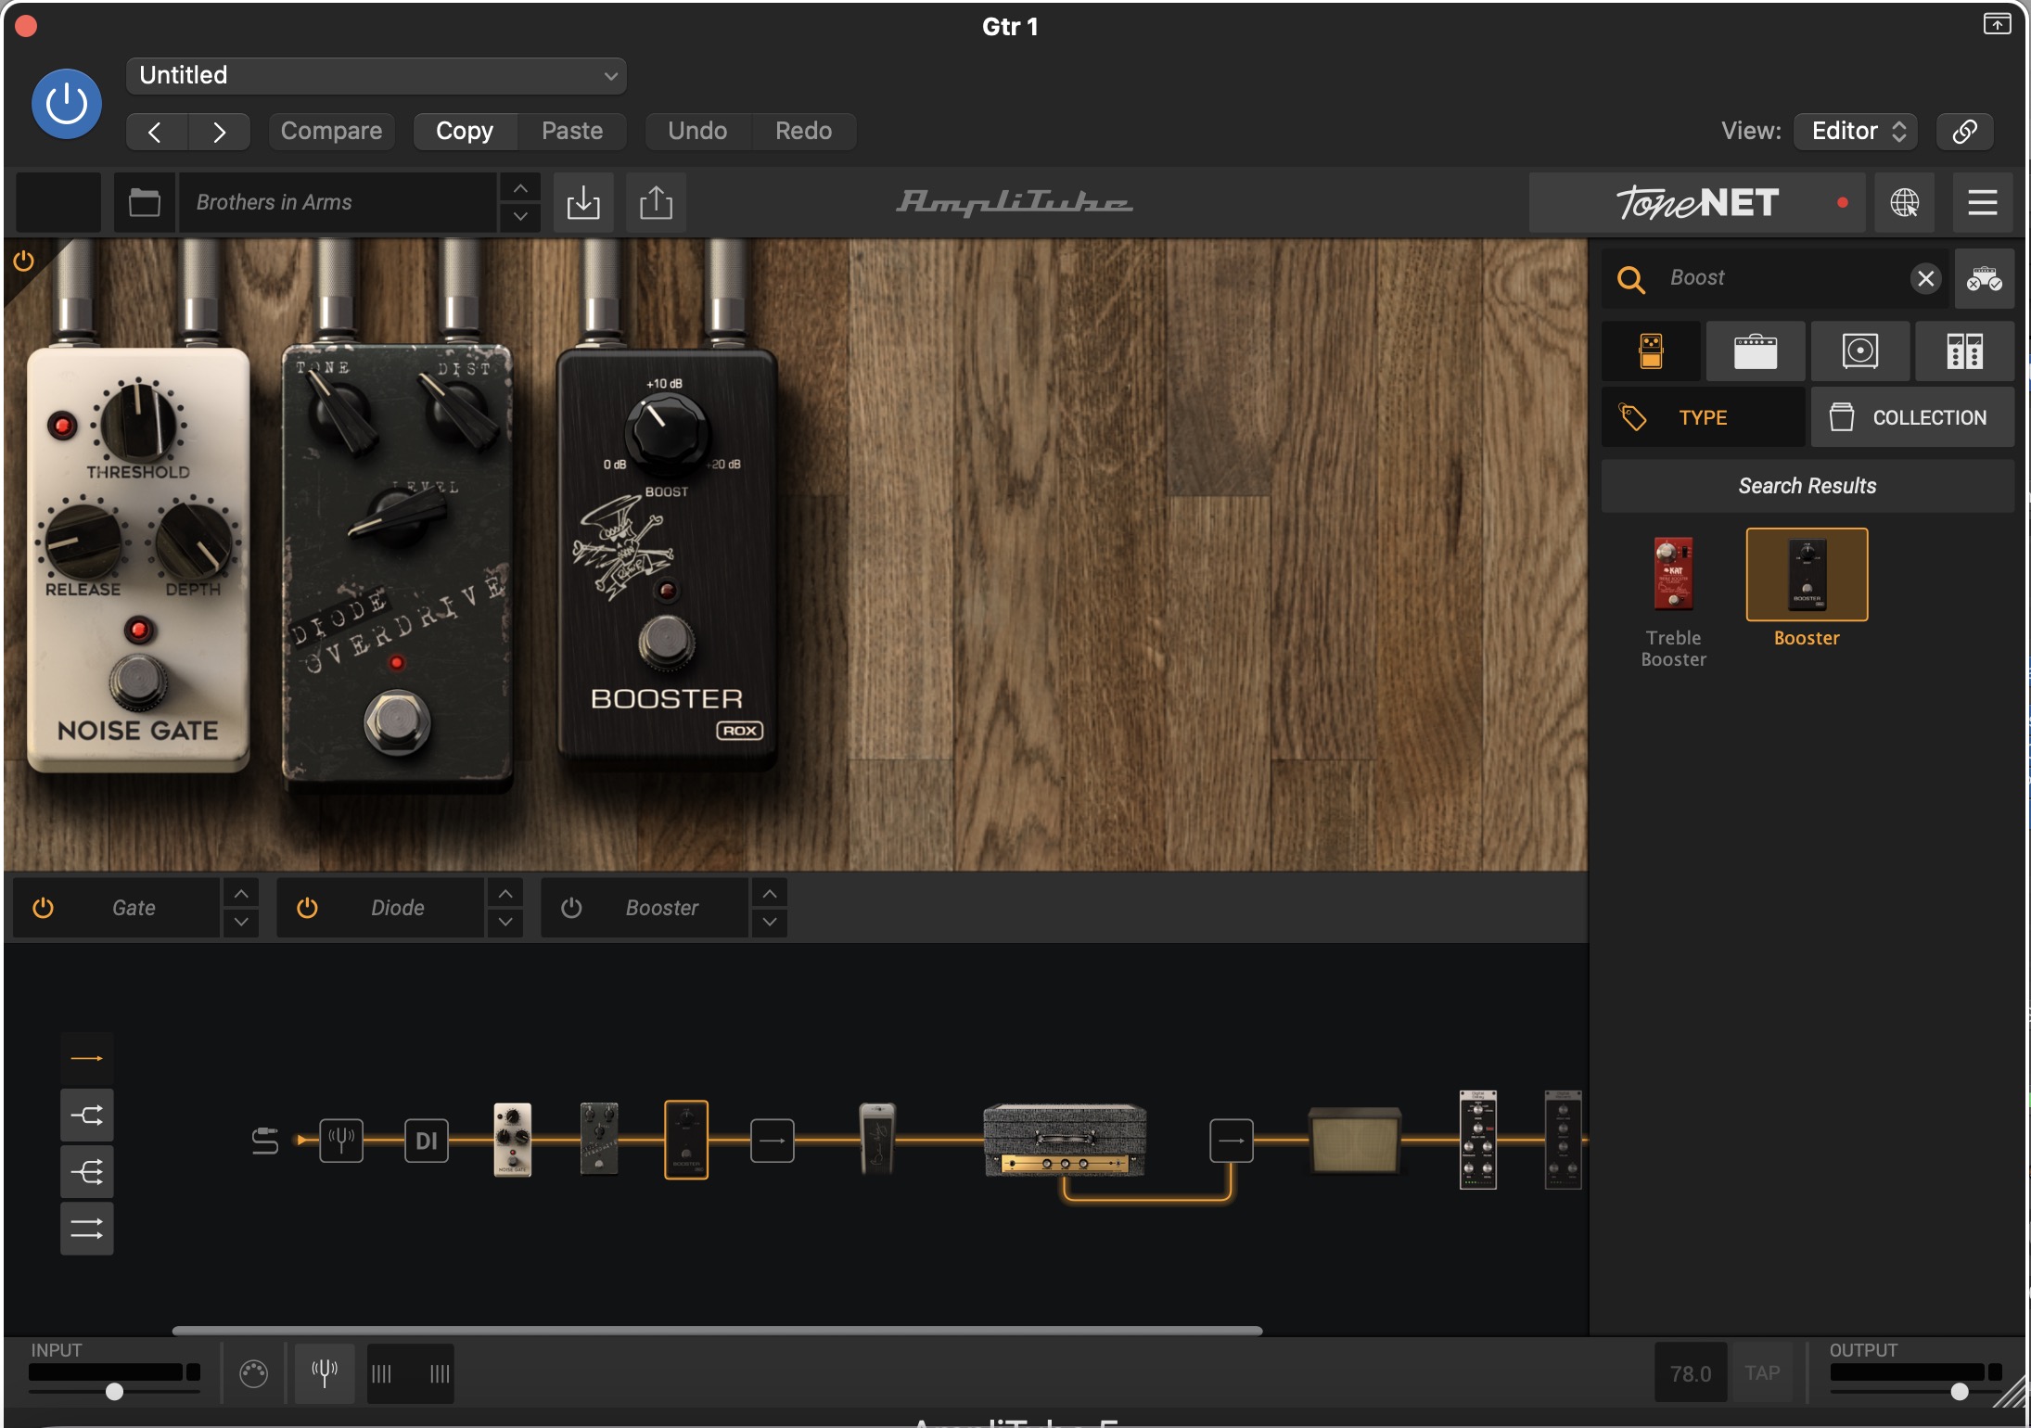The width and height of the screenshot is (2031, 1428).
Task: Click the signal chain input icon
Action: pyautogui.click(x=265, y=1141)
